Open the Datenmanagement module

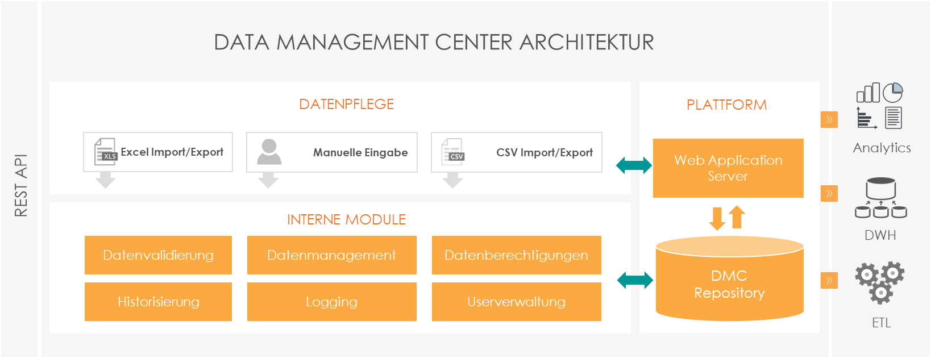tap(331, 255)
